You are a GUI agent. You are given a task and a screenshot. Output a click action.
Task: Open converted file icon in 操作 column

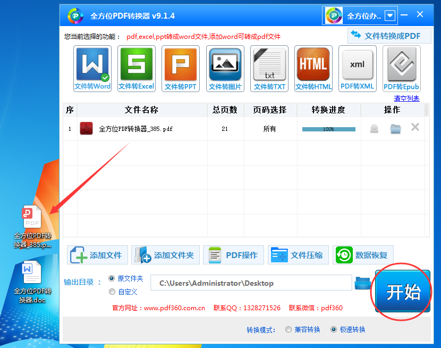click(374, 128)
